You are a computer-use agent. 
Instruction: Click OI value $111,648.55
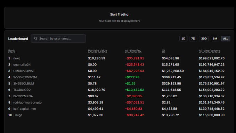171,90
